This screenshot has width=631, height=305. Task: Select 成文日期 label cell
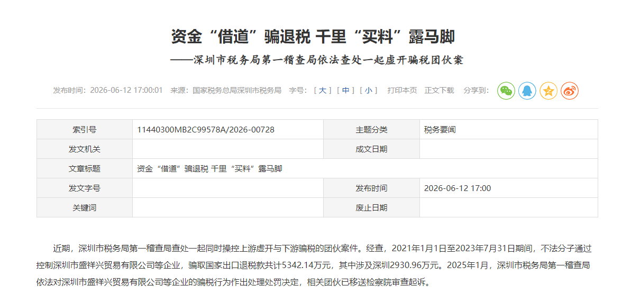pos(371,149)
